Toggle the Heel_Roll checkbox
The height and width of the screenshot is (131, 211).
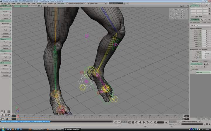[201, 54]
